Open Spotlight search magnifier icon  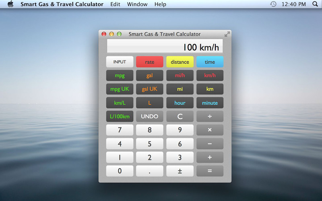315,4
